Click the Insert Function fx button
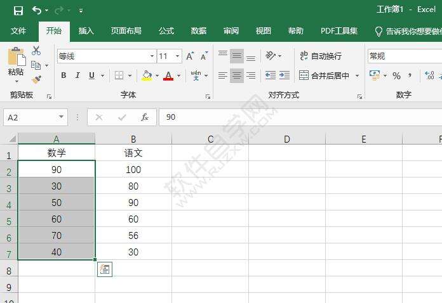 [145, 117]
